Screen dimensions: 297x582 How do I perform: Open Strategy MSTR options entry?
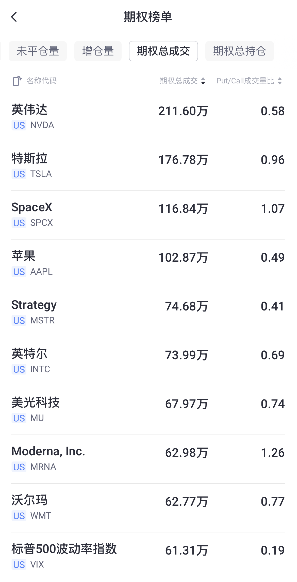pos(148,313)
